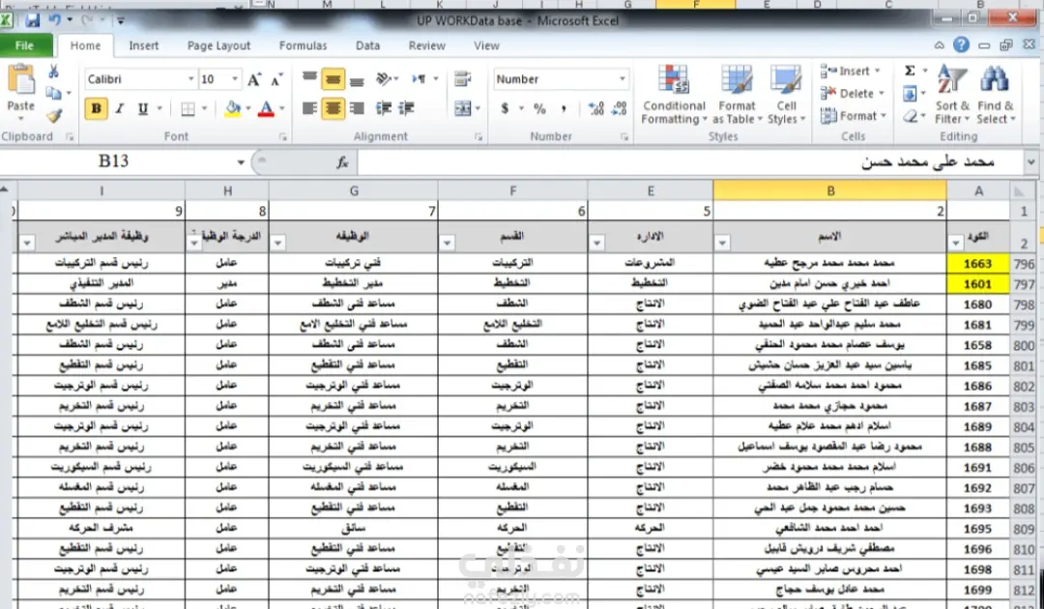Click the Insert Function fx button
The image size is (1044, 609).
point(342,162)
